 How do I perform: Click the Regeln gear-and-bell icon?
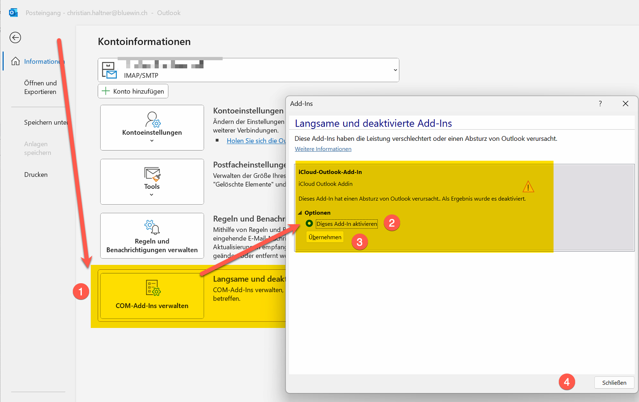[x=152, y=227]
